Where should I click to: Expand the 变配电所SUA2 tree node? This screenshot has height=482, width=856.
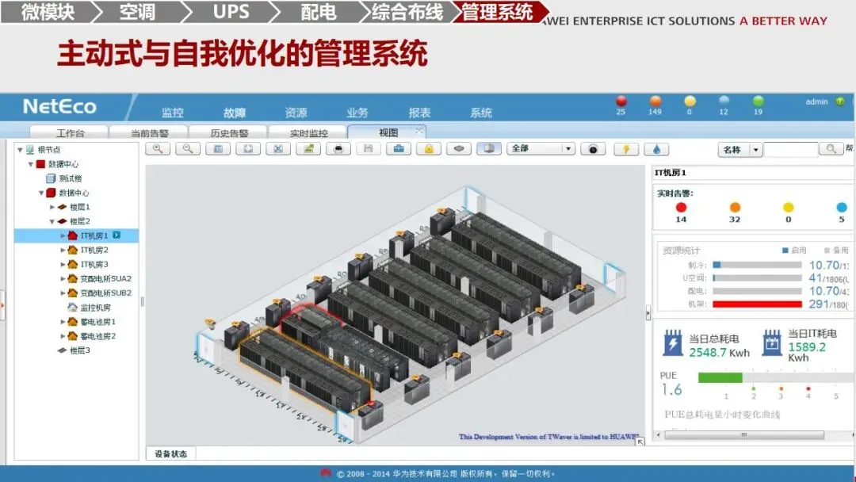pyautogui.click(x=63, y=278)
